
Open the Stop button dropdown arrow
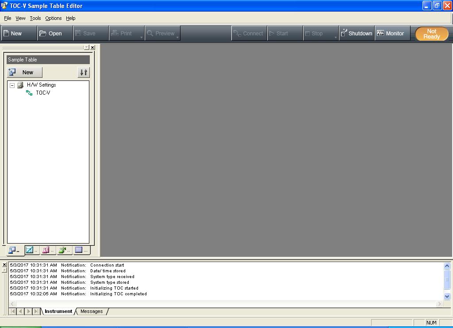(x=336, y=37)
